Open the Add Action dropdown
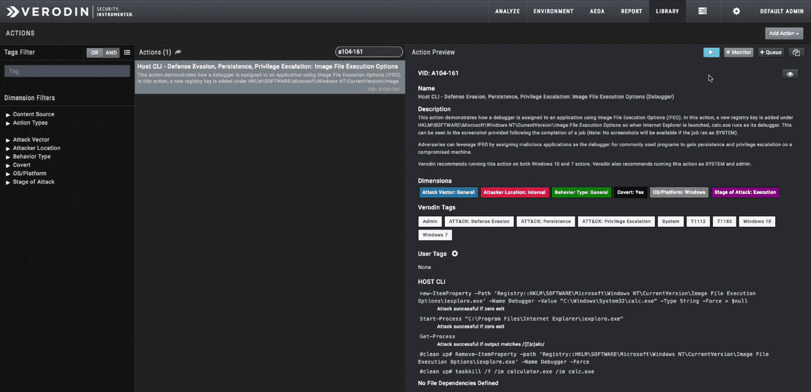Image resolution: width=811 pixels, height=392 pixels. 784,33
